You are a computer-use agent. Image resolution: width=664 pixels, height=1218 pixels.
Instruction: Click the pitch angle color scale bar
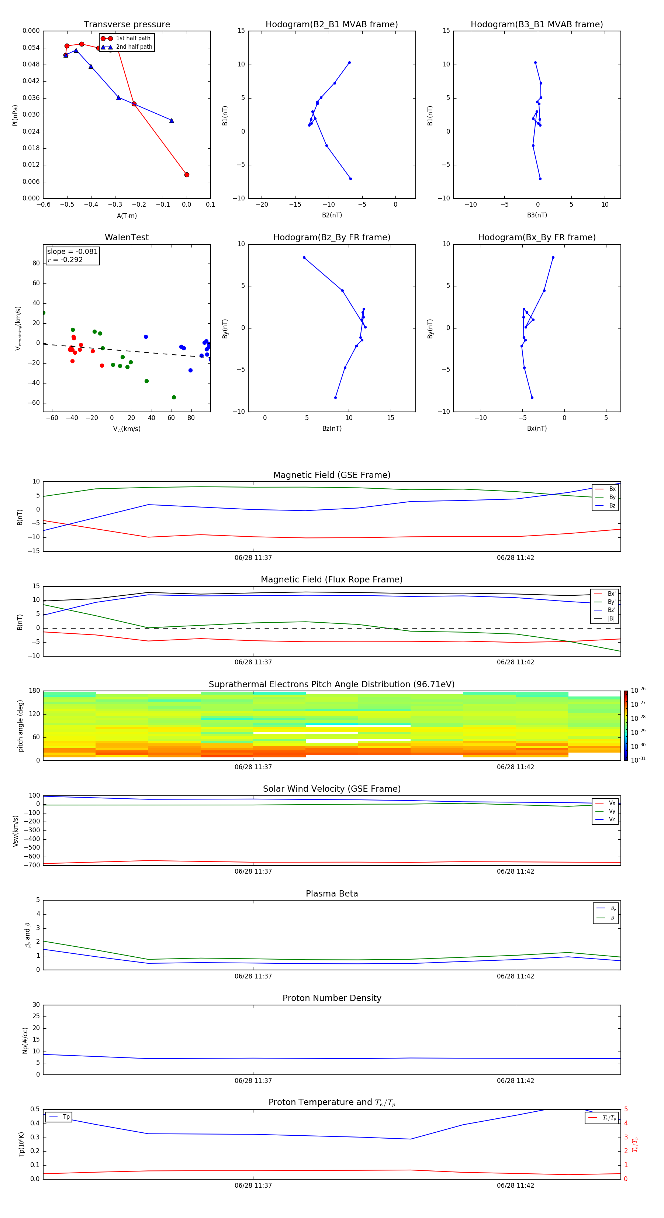[626, 726]
